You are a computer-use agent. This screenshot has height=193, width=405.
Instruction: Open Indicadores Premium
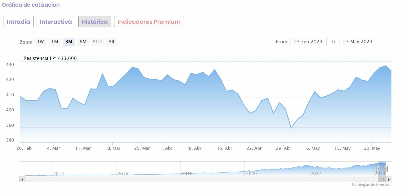coord(149,22)
